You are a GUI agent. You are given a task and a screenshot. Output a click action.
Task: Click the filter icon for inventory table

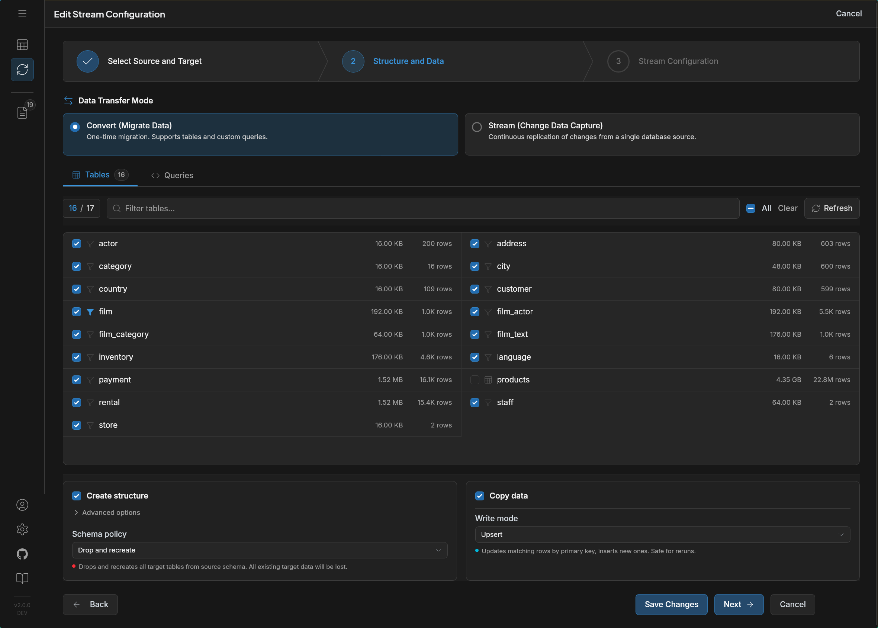tap(90, 357)
